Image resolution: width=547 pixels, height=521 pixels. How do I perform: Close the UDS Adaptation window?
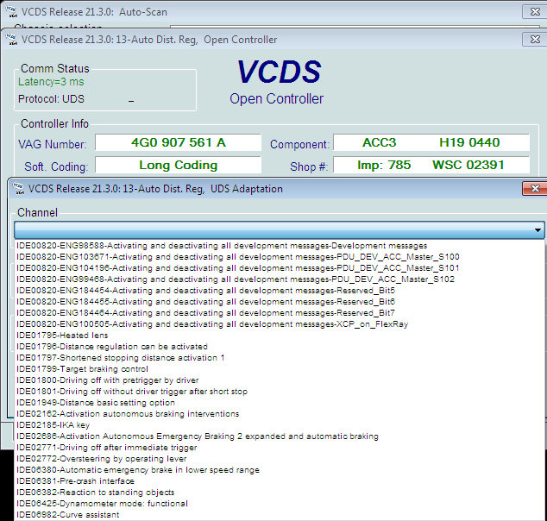534,189
